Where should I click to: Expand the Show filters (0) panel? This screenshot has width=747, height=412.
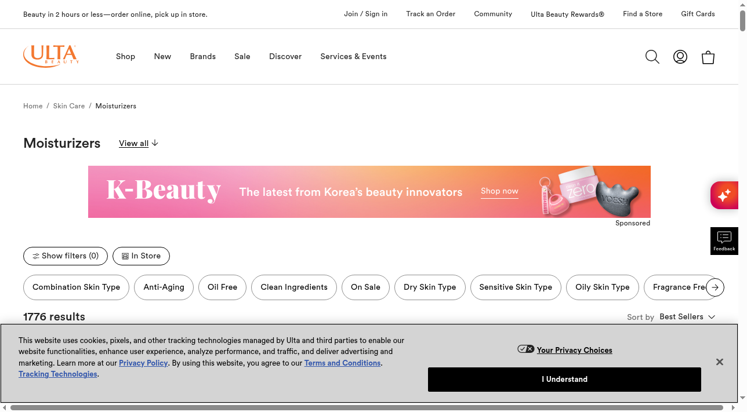pos(66,256)
